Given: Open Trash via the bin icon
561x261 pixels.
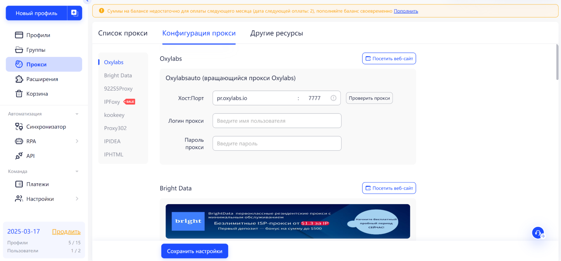Looking at the screenshot, I should 19,94.
